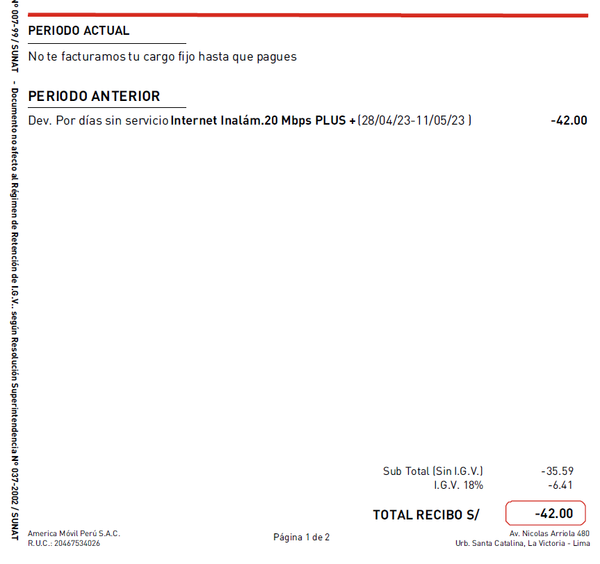Click the 'Sub Total (Sin I.G.V.)' label
Viewport: 600px width, 564px height.
[x=432, y=471]
